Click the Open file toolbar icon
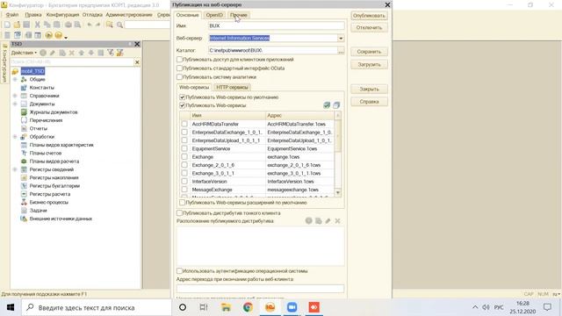 [x=17, y=25]
